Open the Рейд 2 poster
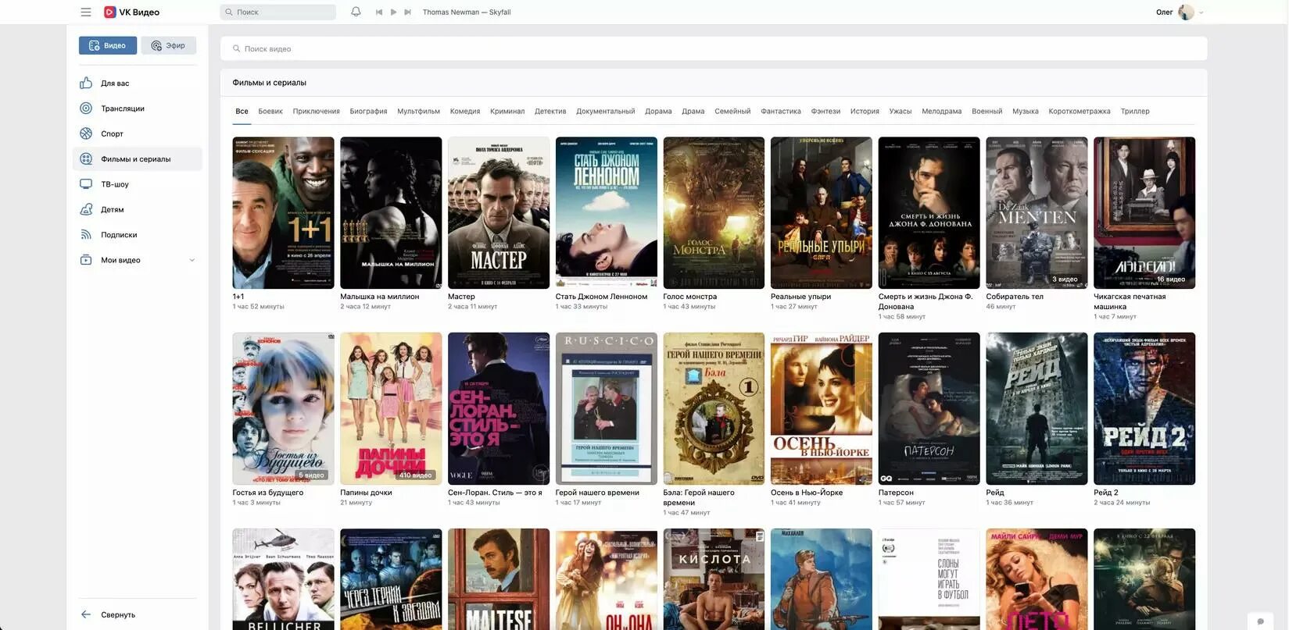The width and height of the screenshot is (1289, 630). pyautogui.click(x=1144, y=409)
